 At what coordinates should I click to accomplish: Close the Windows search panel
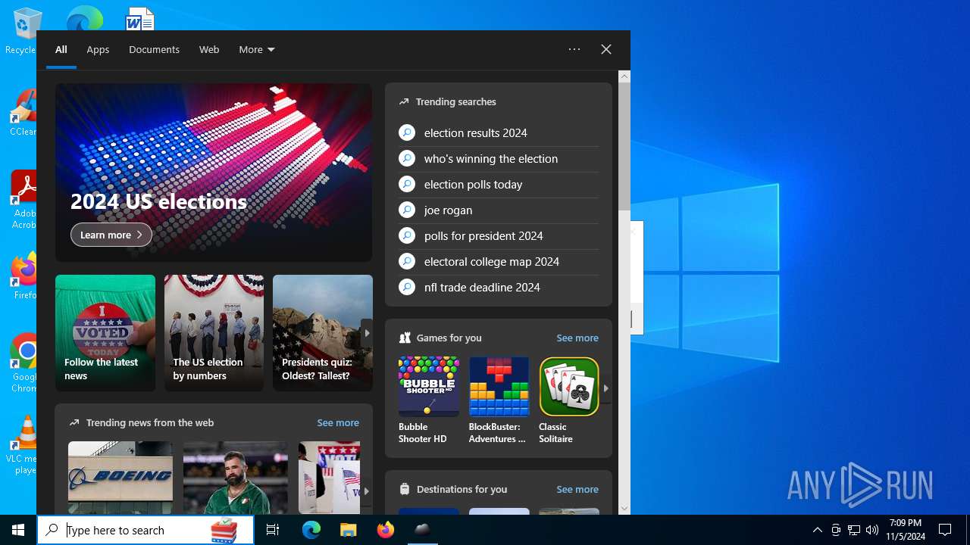pyautogui.click(x=606, y=49)
